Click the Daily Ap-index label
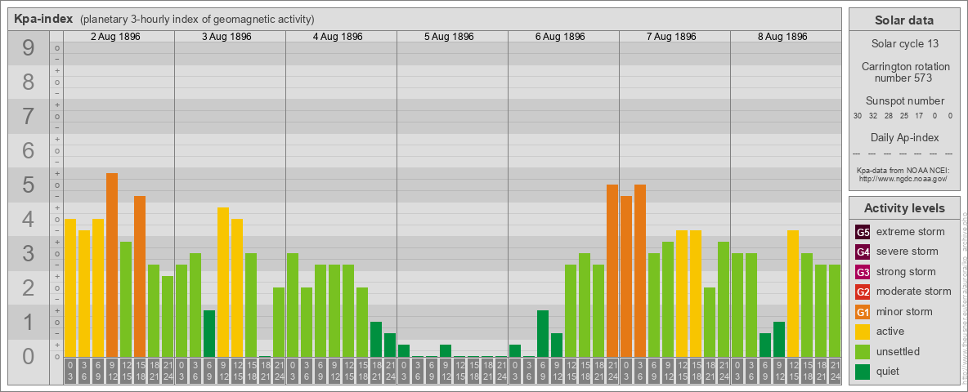The height and width of the screenshot is (392, 968). (x=904, y=137)
